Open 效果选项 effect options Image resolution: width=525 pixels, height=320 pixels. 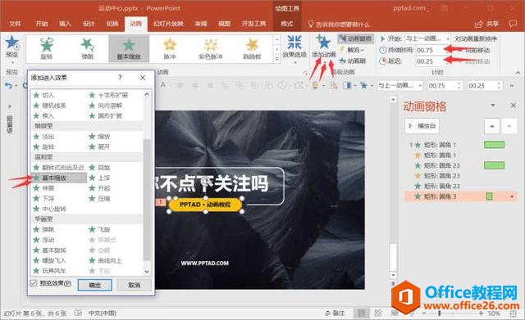pos(294,48)
